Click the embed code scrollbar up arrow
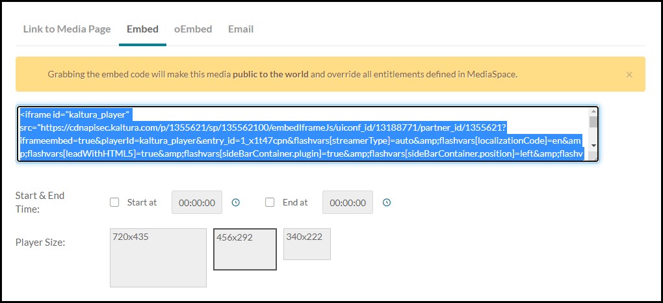Image resolution: width=663 pixels, height=303 pixels. (593, 112)
